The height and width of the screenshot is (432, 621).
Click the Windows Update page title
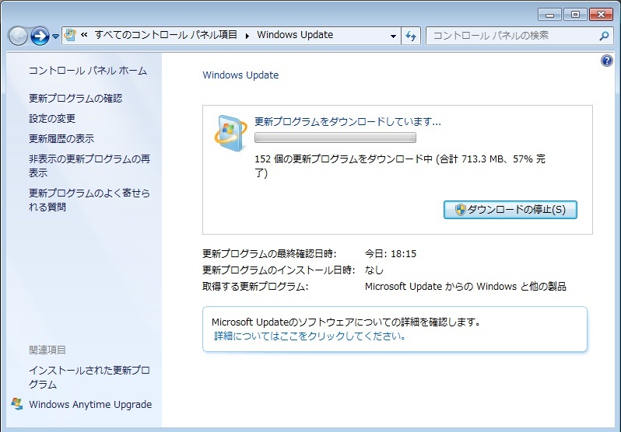240,75
